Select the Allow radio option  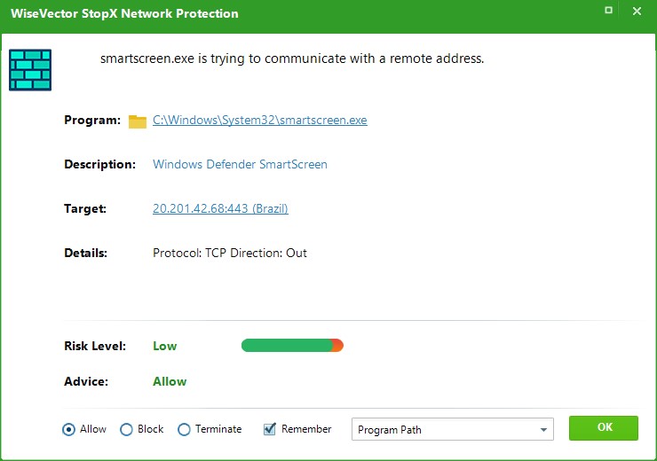(x=69, y=429)
